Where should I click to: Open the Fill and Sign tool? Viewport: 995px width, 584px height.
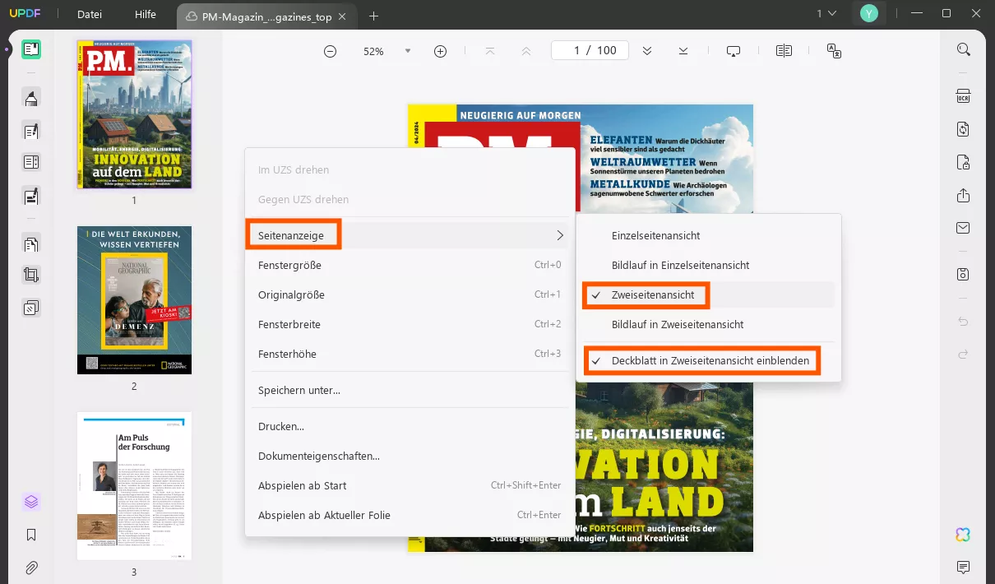(x=31, y=196)
